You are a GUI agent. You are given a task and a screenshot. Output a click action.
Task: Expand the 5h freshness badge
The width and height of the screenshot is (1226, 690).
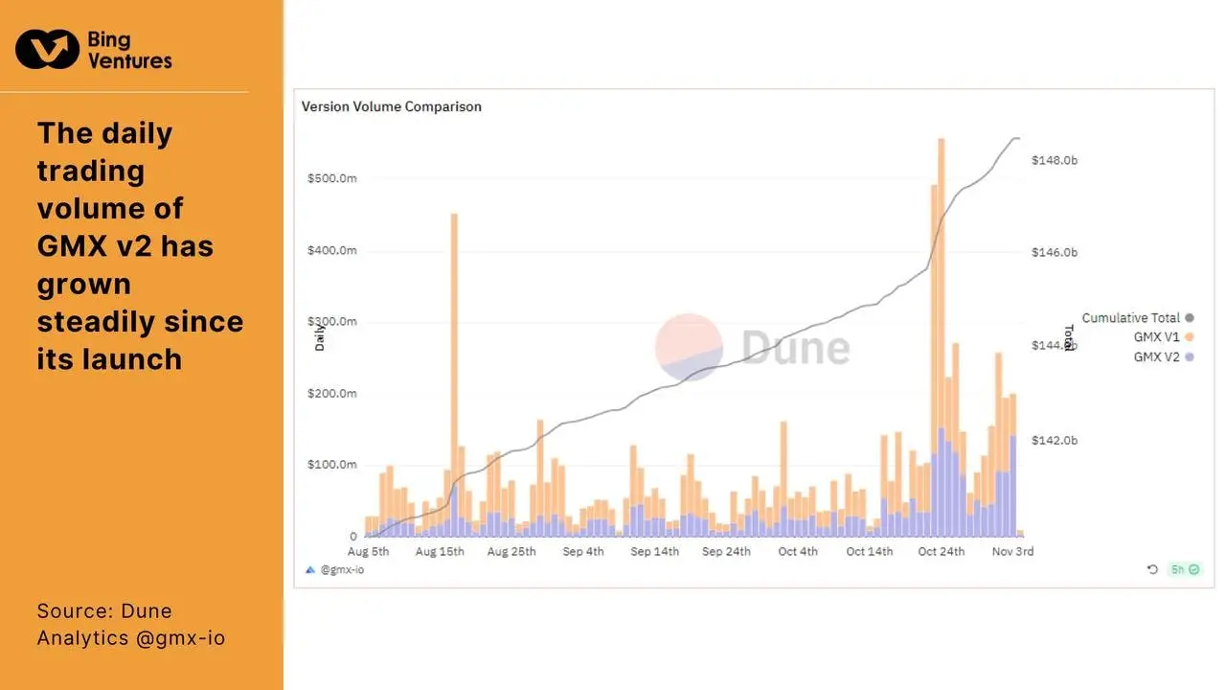click(1178, 569)
